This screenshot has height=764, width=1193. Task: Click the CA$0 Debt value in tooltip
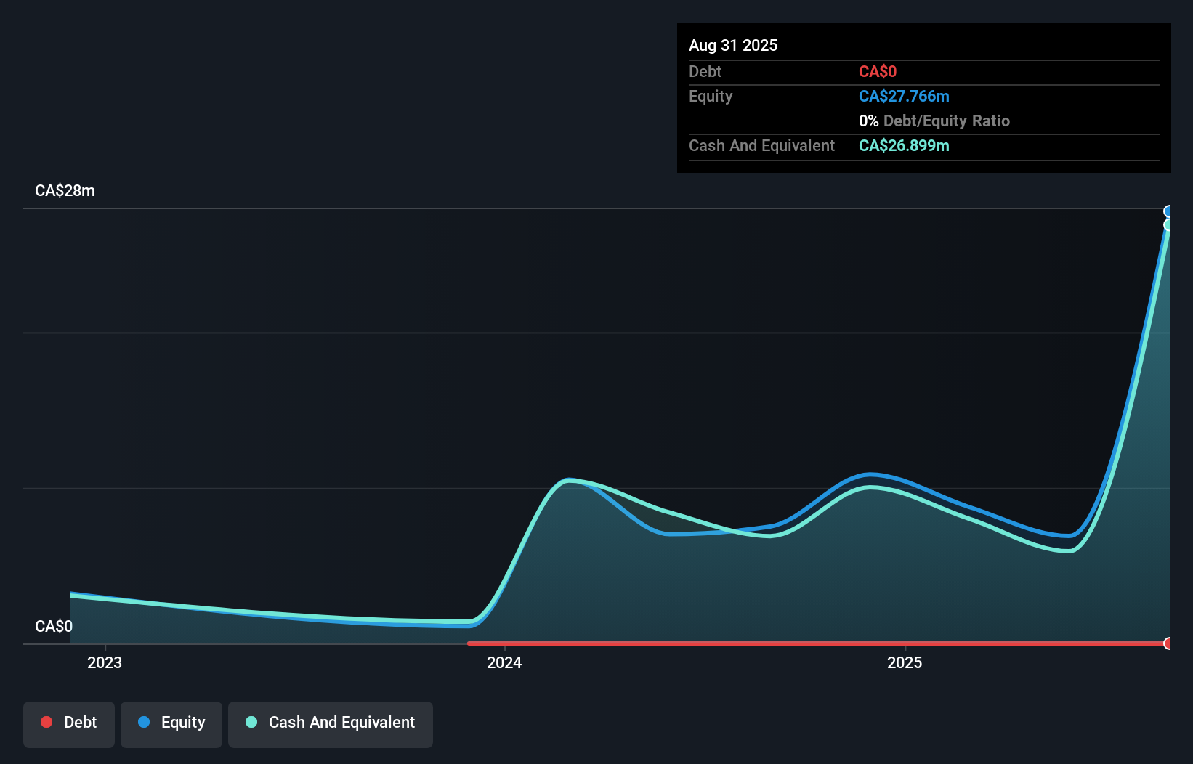point(878,71)
